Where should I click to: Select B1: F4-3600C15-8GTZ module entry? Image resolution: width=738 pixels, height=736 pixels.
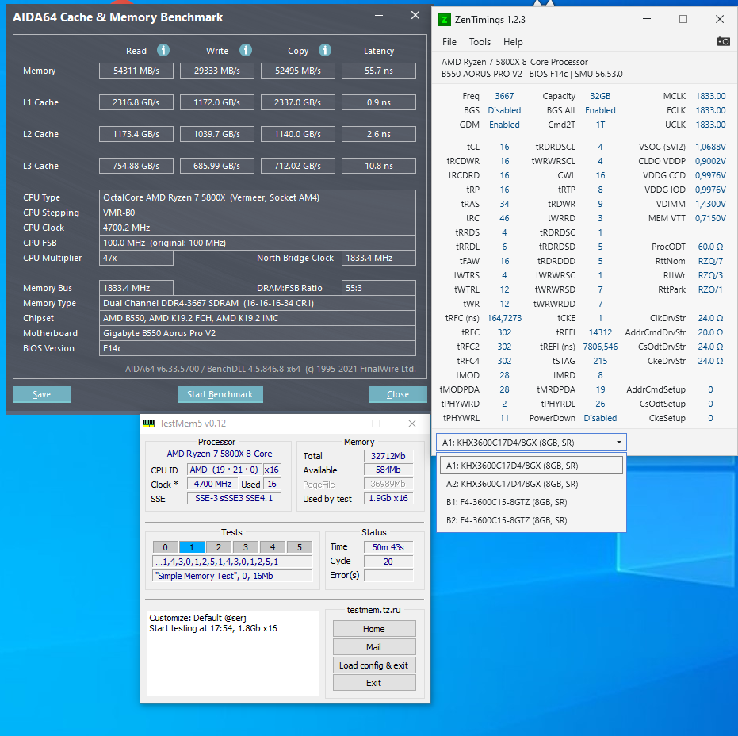531,502
